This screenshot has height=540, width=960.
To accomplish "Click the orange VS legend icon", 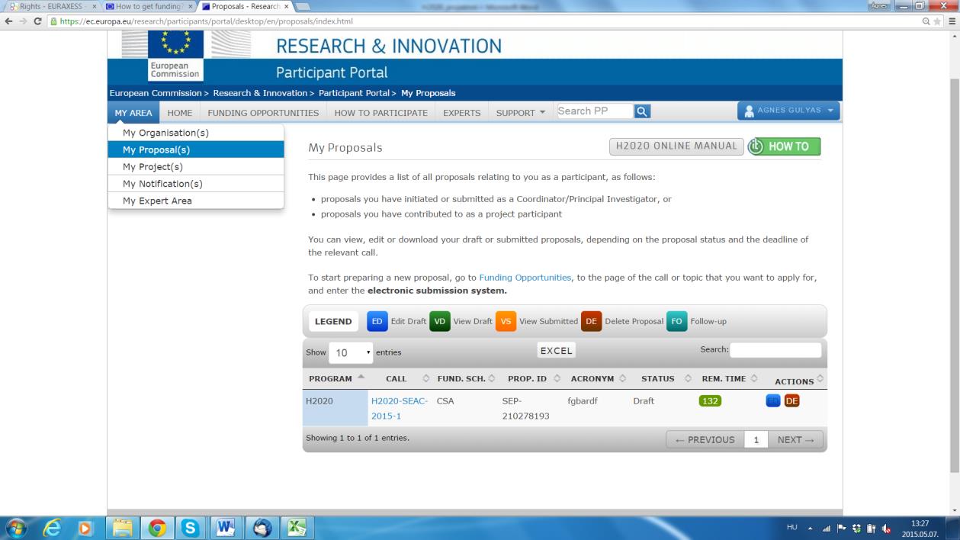I will [x=506, y=321].
